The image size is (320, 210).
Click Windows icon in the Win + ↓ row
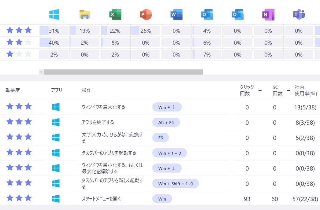(x=56, y=168)
